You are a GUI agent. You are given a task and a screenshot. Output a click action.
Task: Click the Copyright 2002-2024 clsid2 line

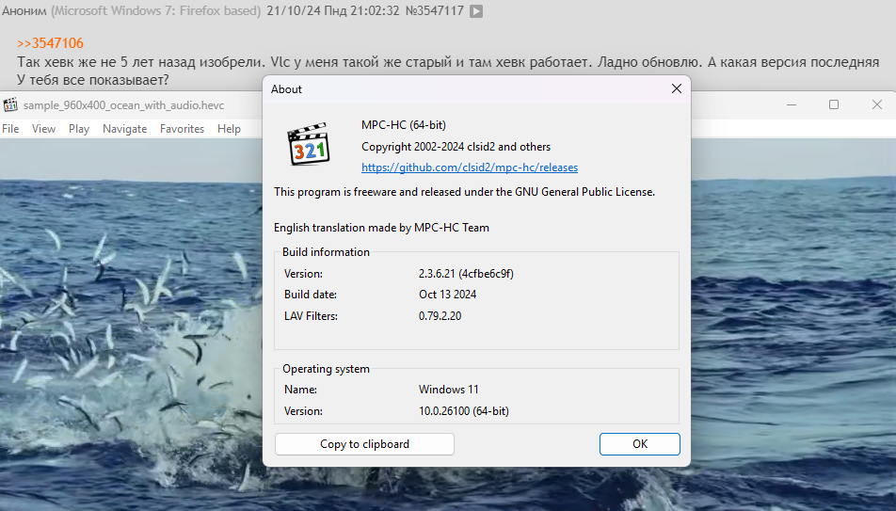tap(456, 146)
